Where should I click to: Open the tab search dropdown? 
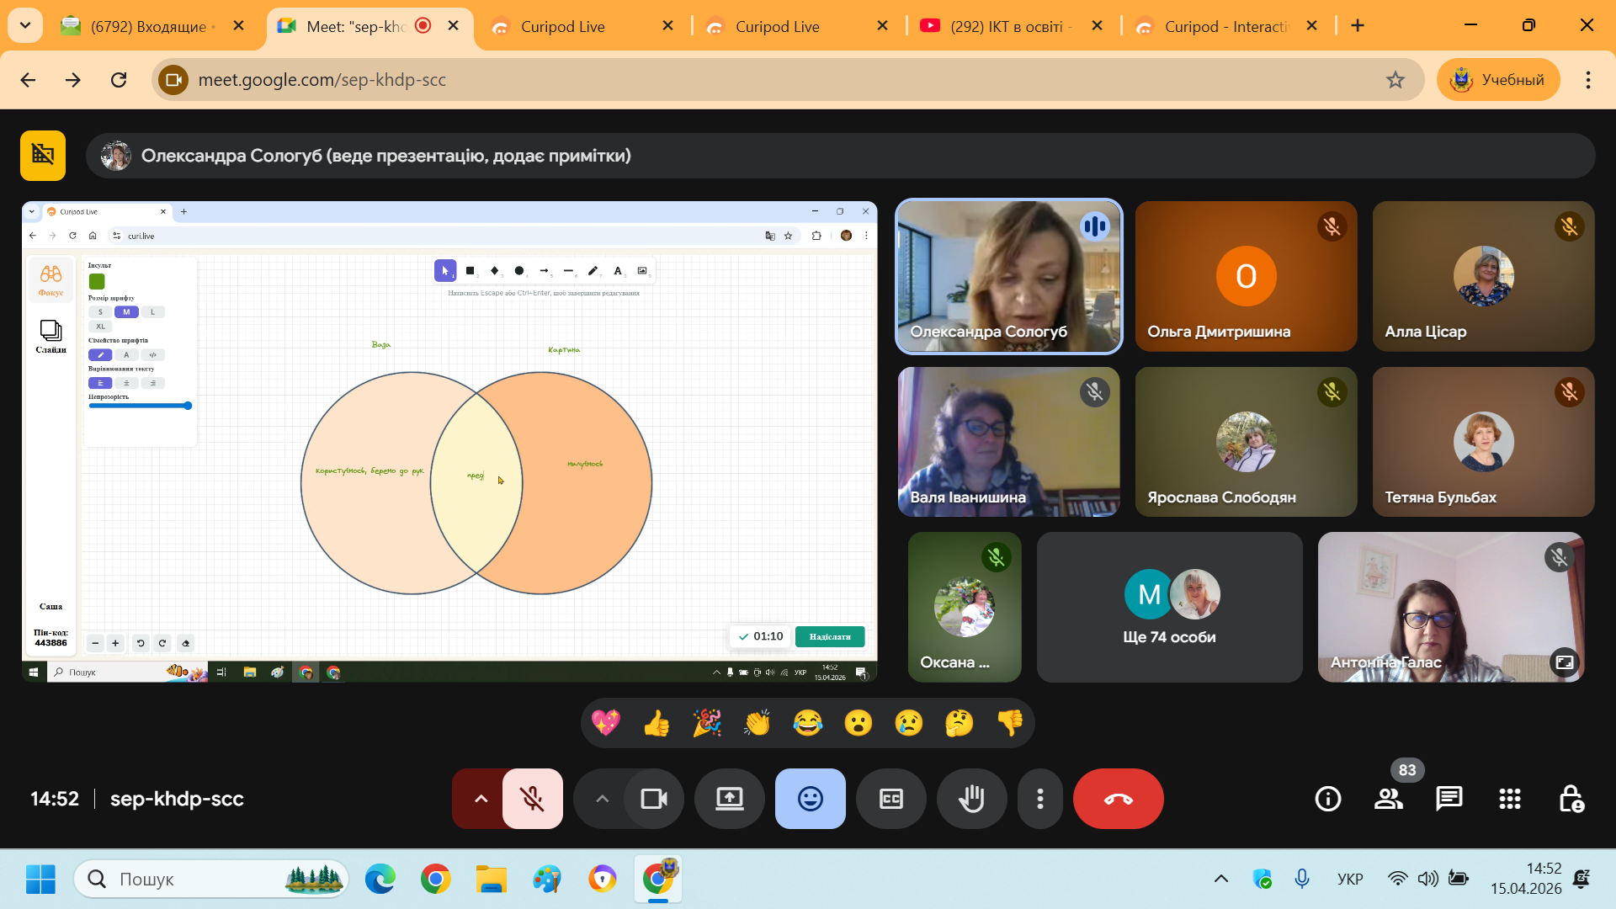(25, 25)
